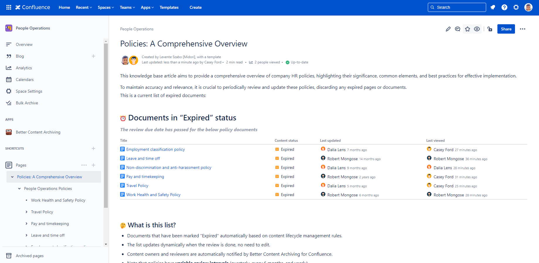The height and width of the screenshot is (263, 539).
Task: Star this page as a favorite
Action: tap(467, 29)
